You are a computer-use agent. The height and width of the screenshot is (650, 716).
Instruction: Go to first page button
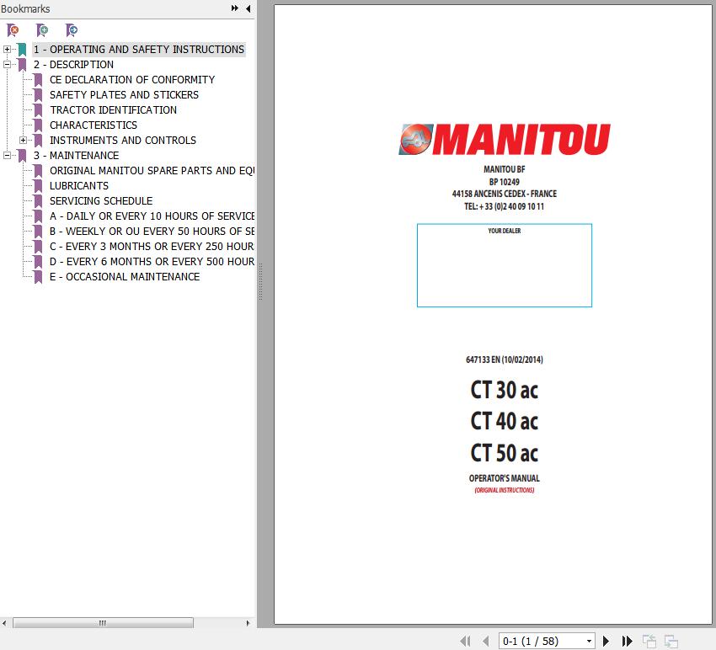465,641
